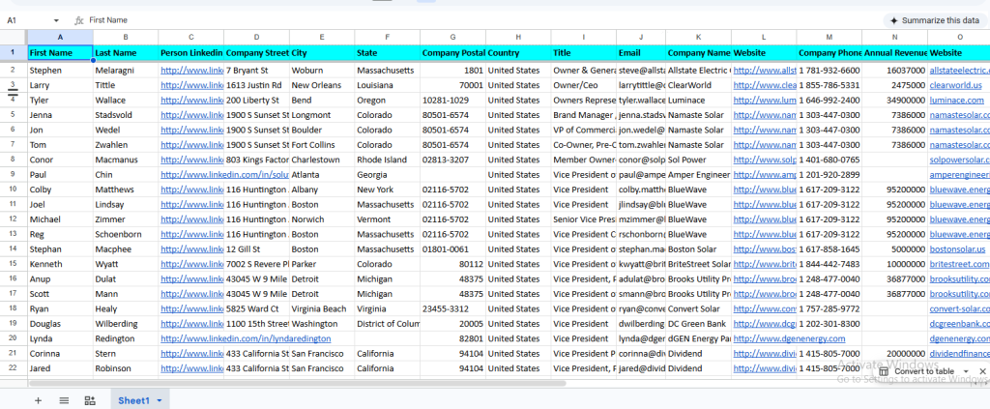Image resolution: width=990 pixels, height=409 pixels.
Task: Click the cell containing 1 781-932-6600
Action: click(x=829, y=70)
